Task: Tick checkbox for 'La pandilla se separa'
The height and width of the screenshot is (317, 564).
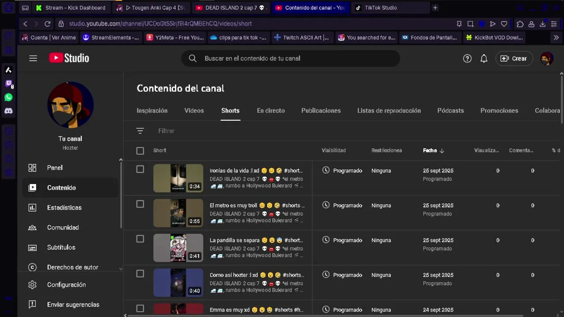Action: coord(140,239)
